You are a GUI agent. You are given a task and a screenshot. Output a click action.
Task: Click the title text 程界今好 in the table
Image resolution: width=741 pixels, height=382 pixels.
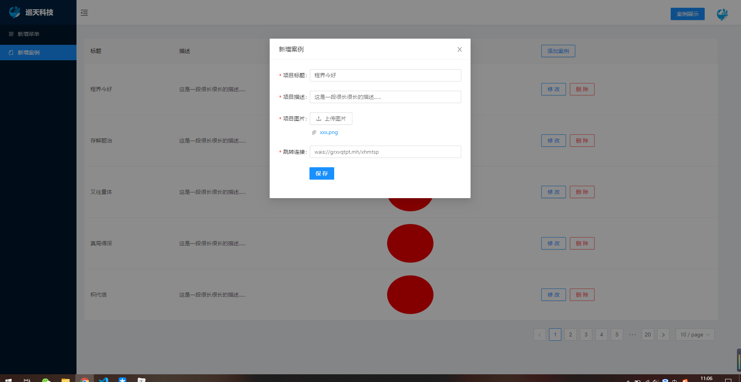tap(101, 89)
